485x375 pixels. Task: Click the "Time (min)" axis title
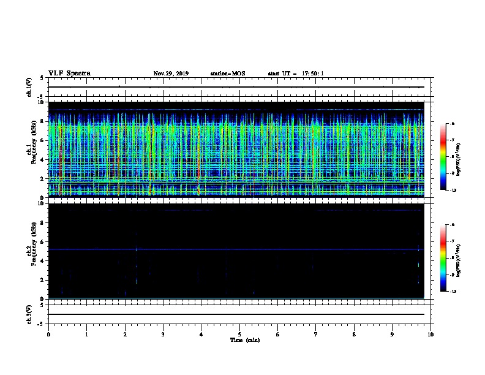(x=245, y=340)
